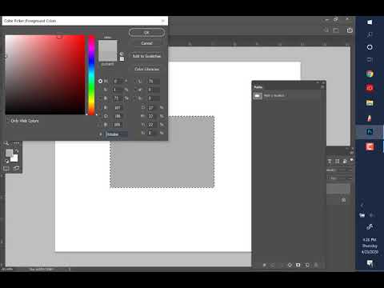Switch to the Paths tab

pyautogui.click(x=258, y=87)
